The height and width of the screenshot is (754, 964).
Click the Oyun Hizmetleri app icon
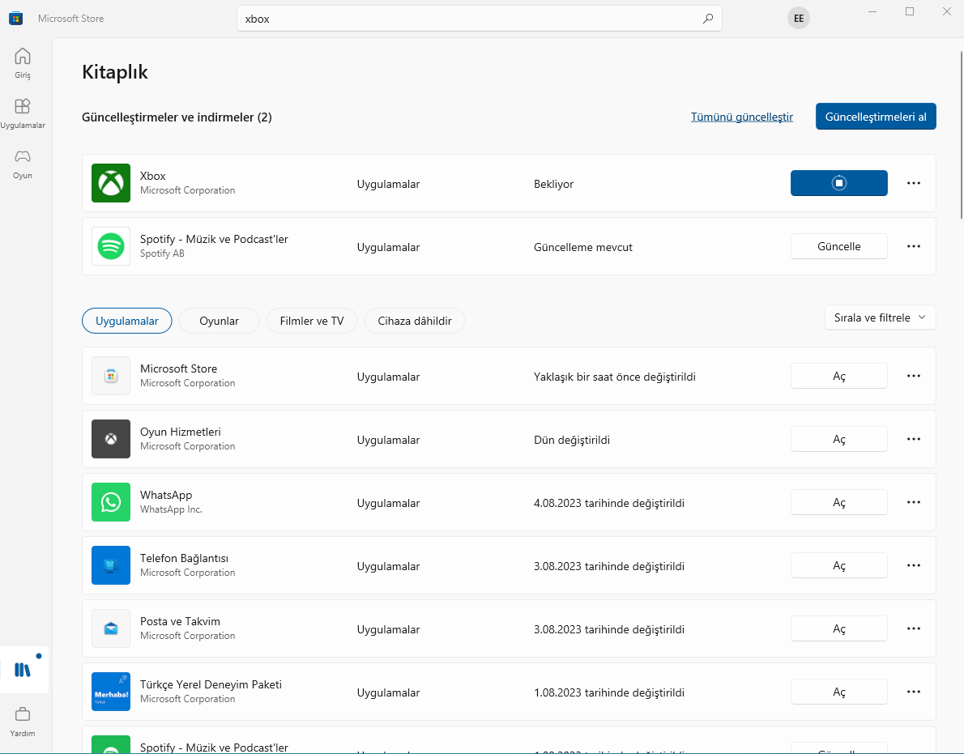click(x=111, y=439)
